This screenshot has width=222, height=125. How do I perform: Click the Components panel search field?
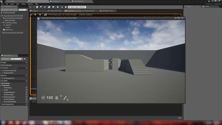pyautogui.click(x=23, y=10)
